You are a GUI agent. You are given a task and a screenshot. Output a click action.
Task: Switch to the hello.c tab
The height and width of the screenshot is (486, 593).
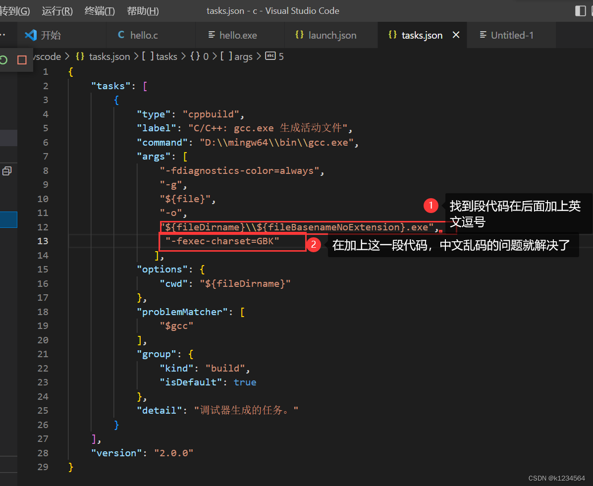click(151, 35)
